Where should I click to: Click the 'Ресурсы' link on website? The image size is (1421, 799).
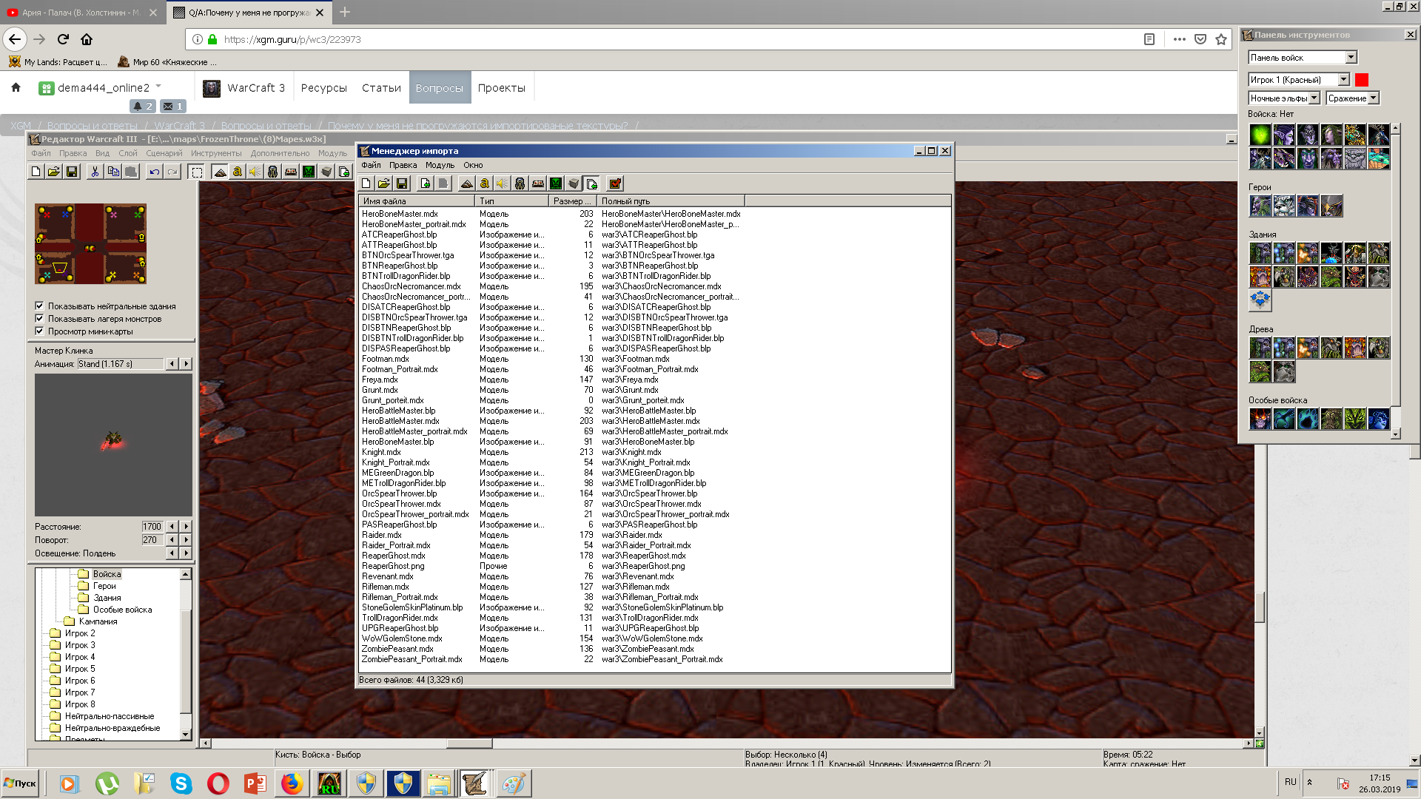tap(323, 88)
